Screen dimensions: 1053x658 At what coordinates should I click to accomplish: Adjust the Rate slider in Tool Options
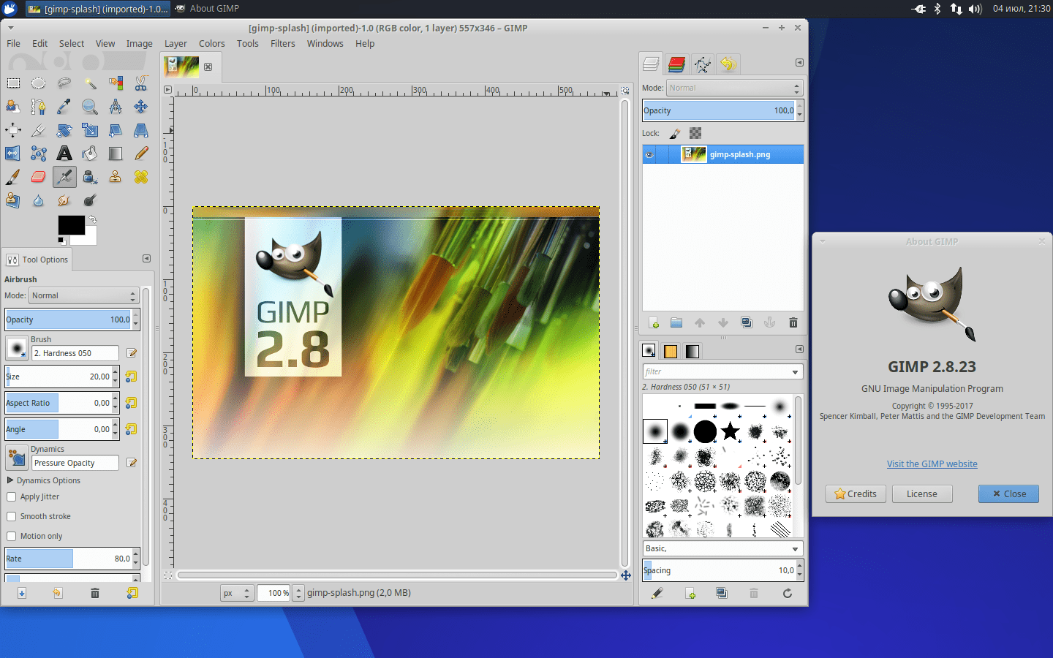tap(68, 559)
